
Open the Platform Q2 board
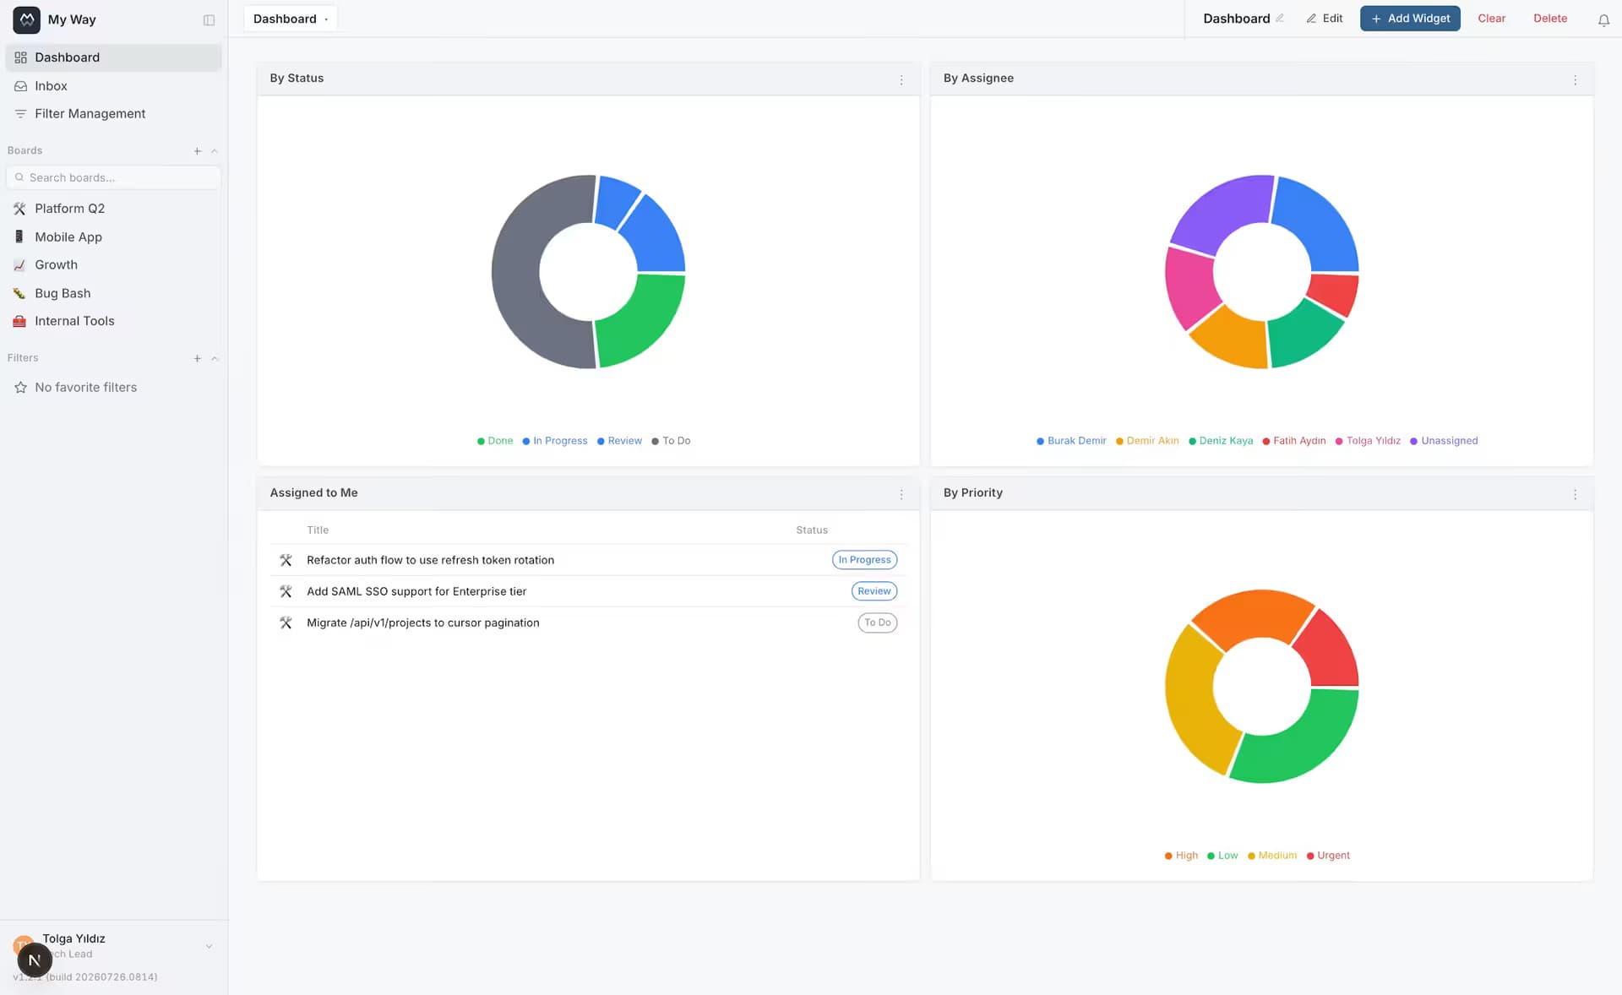[113, 209]
